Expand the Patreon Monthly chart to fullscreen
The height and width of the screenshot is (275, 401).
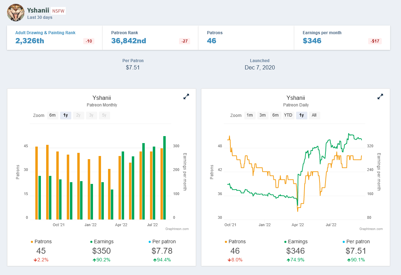tap(186, 97)
